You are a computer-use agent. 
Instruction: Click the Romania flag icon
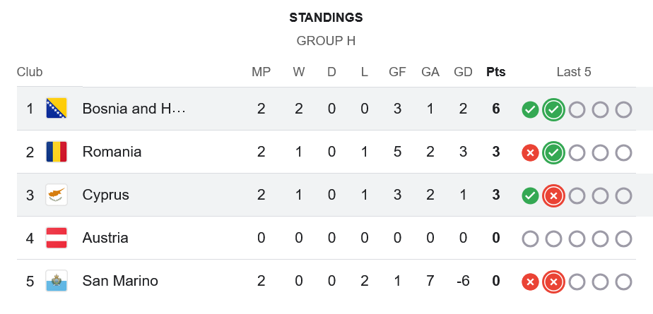(x=57, y=152)
